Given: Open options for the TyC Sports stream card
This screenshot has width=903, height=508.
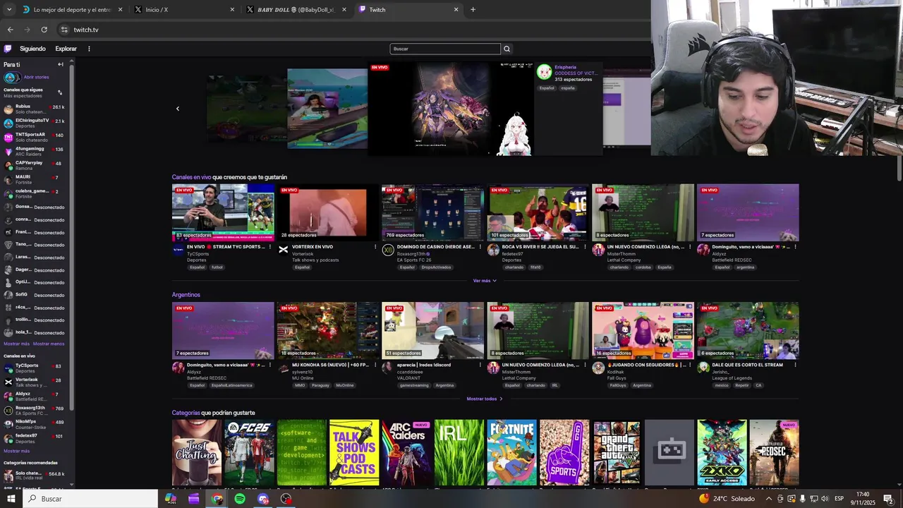Looking at the screenshot, I should click(x=269, y=247).
